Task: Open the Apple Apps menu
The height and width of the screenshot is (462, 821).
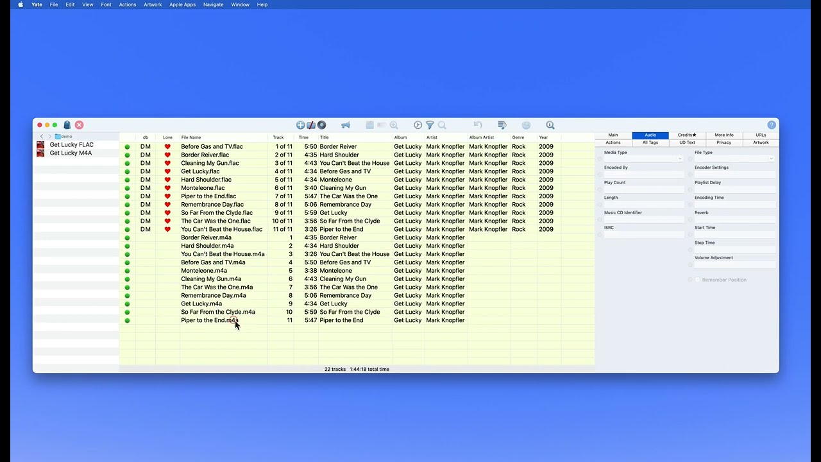Action: coord(182,4)
